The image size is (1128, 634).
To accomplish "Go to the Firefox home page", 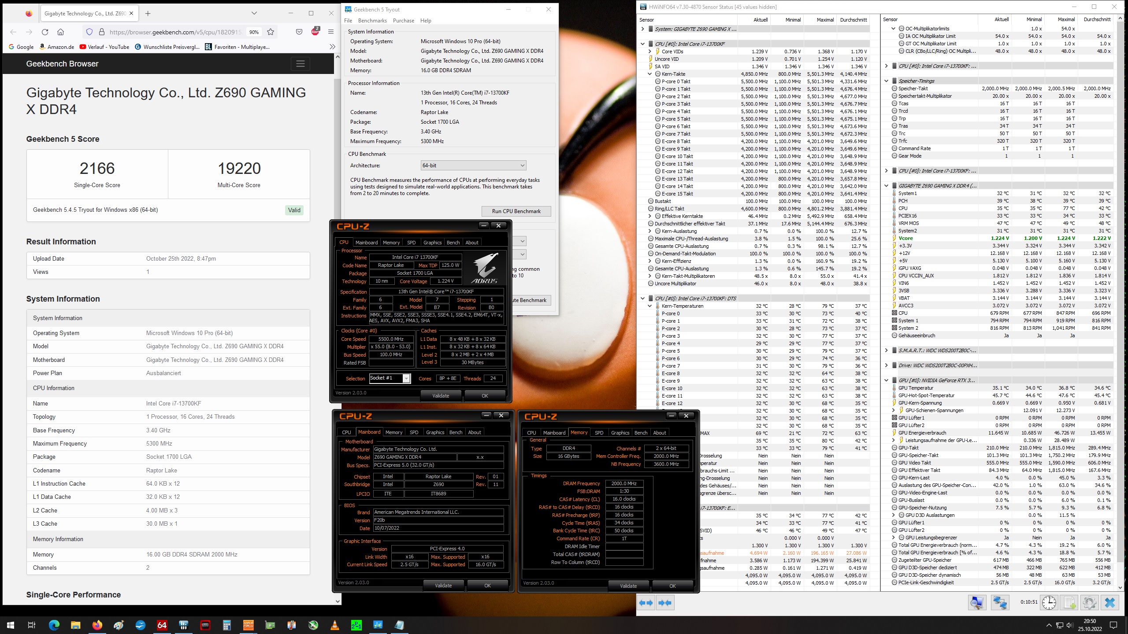I will tap(61, 32).
